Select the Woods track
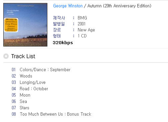The height and width of the screenshot is (122, 168). point(26,76)
